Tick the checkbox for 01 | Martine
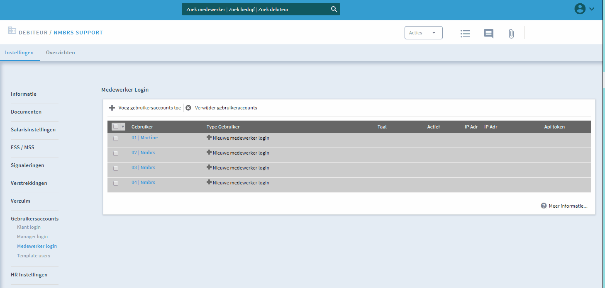This screenshot has width=605, height=288. click(x=116, y=138)
